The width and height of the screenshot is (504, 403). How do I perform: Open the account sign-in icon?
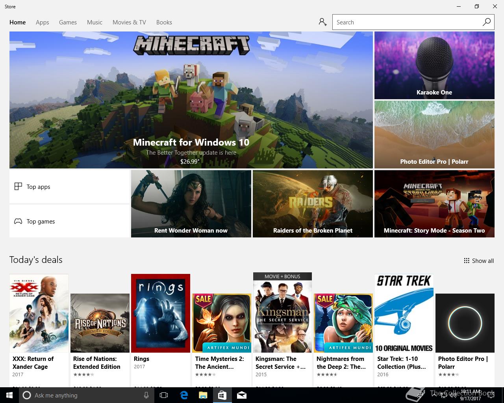(x=323, y=22)
